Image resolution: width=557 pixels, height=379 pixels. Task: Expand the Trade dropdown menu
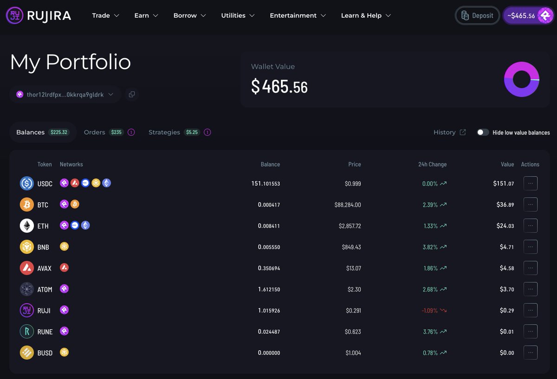click(x=105, y=15)
